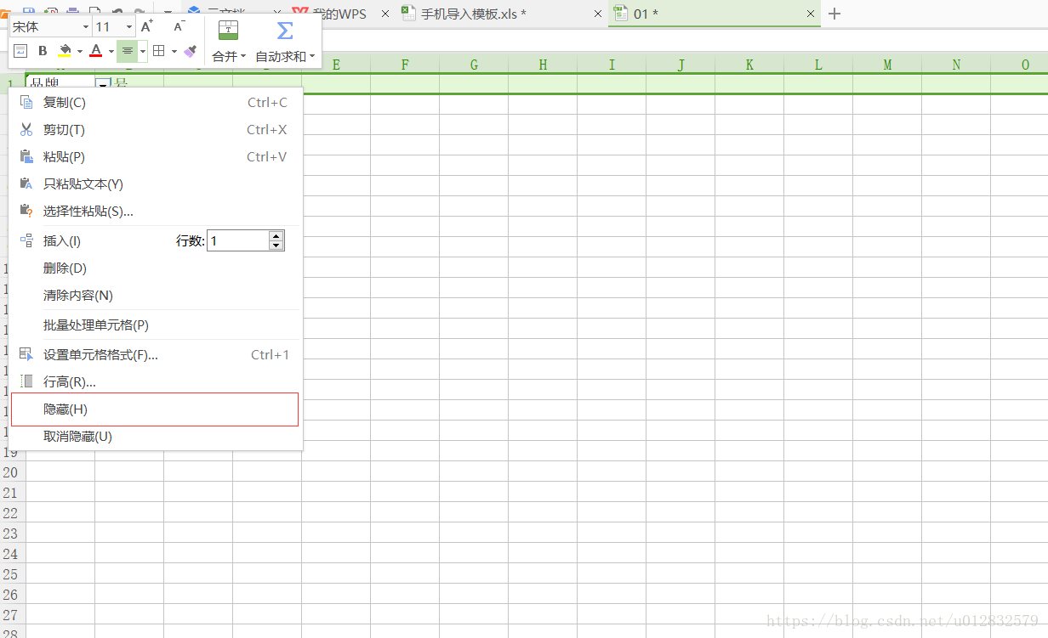Image resolution: width=1048 pixels, height=638 pixels.
Task: Open the font size 11 dropdown
Action: (x=129, y=27)
